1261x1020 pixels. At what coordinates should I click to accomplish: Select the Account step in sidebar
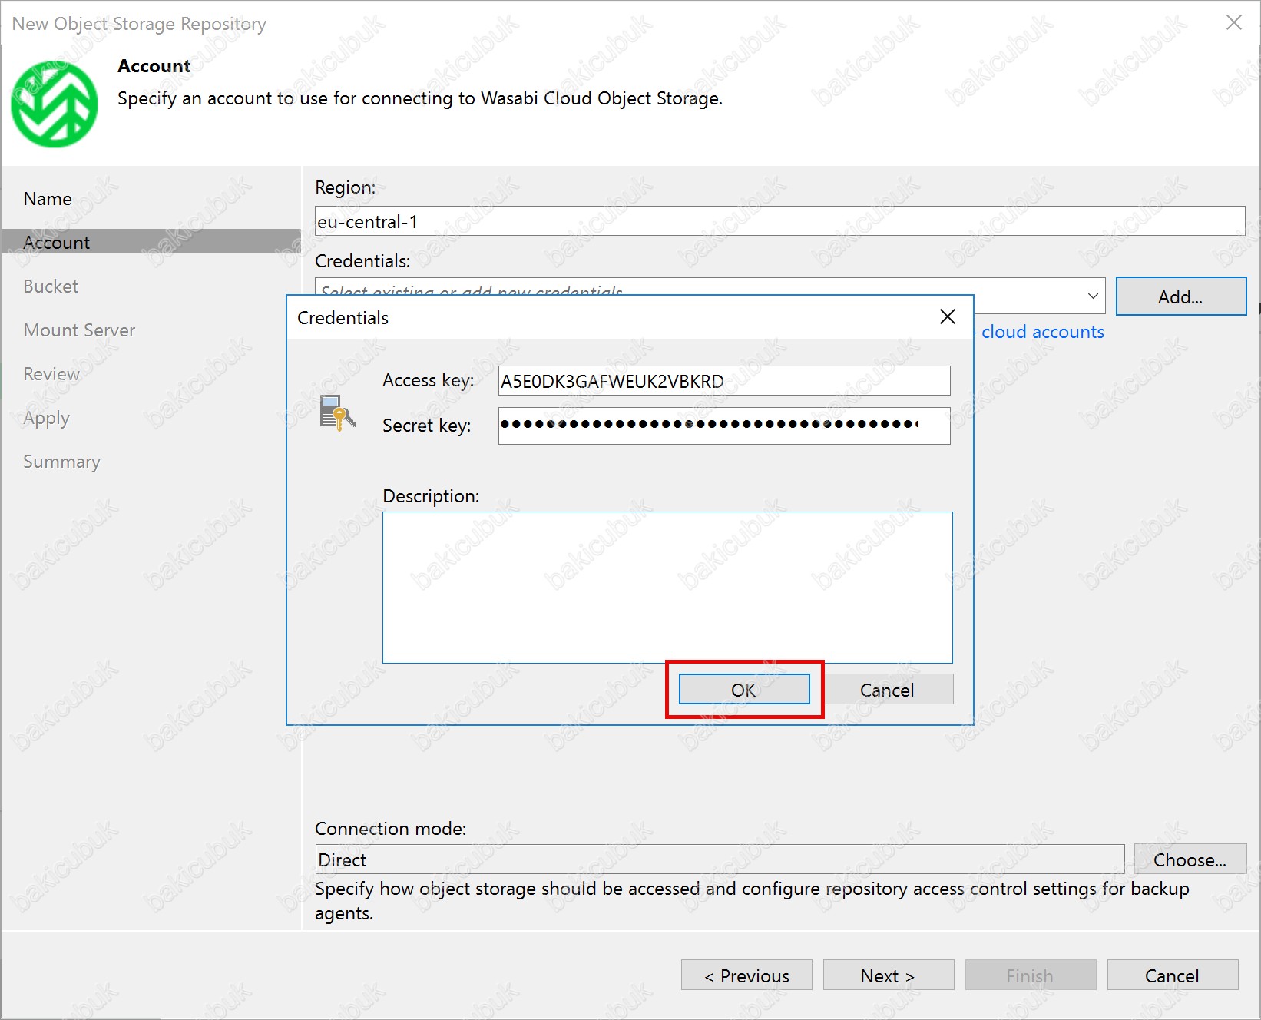pyautogui.click(x=57, y=243)
